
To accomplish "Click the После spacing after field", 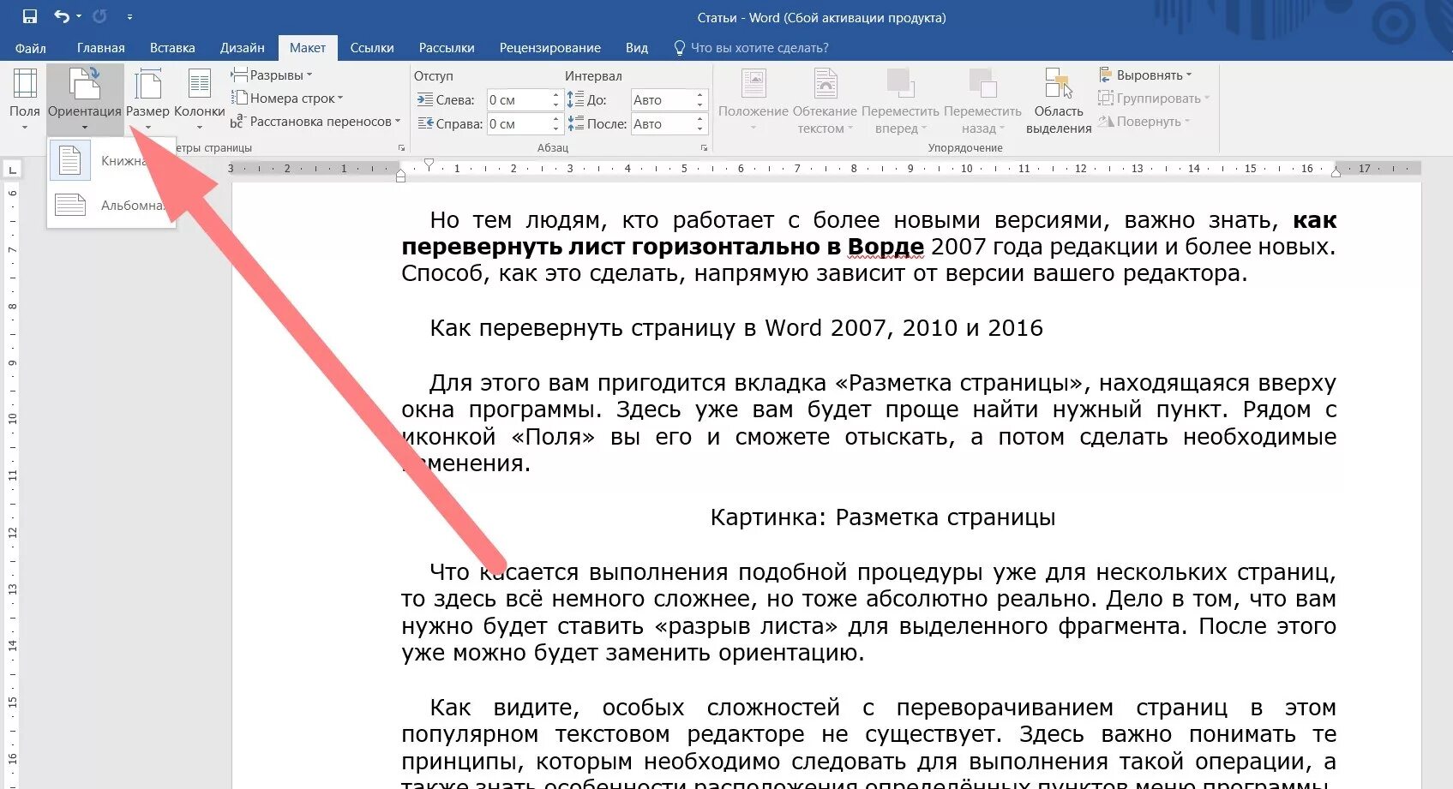I will [x=662, y=124].
